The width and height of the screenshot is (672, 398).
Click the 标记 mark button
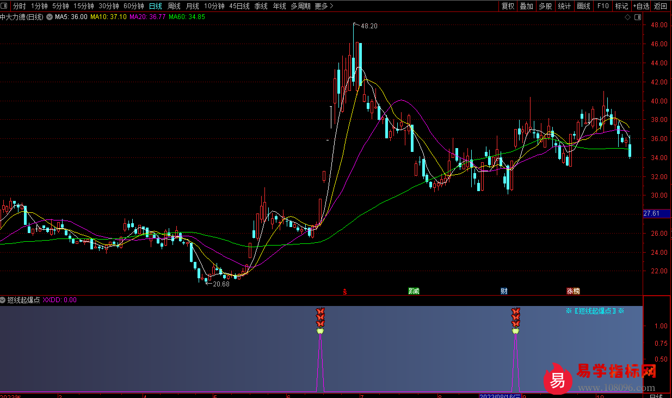click(621, 6)
